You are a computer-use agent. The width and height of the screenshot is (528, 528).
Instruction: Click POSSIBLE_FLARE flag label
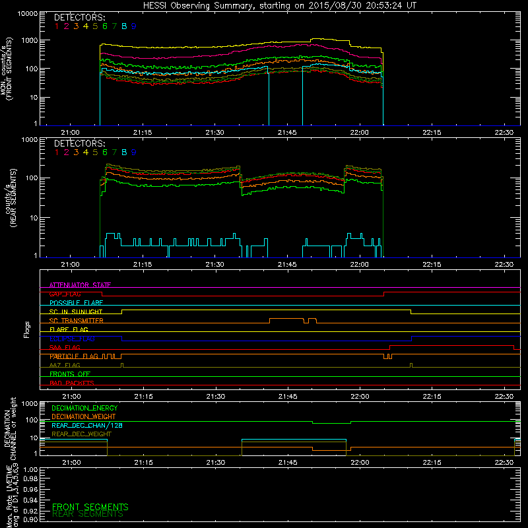[76, 303]
